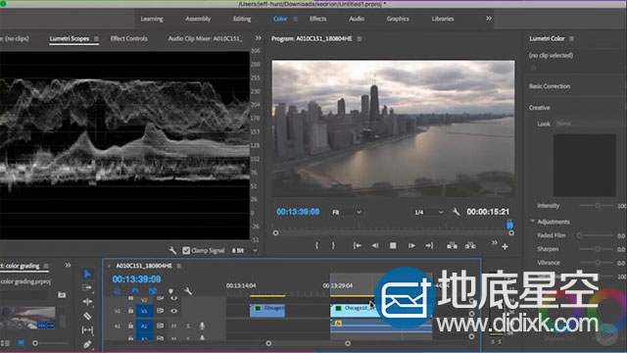Expand the Basic Correction section
The image size is (627, 353).
pyautogui.click(x=550, y=86)
